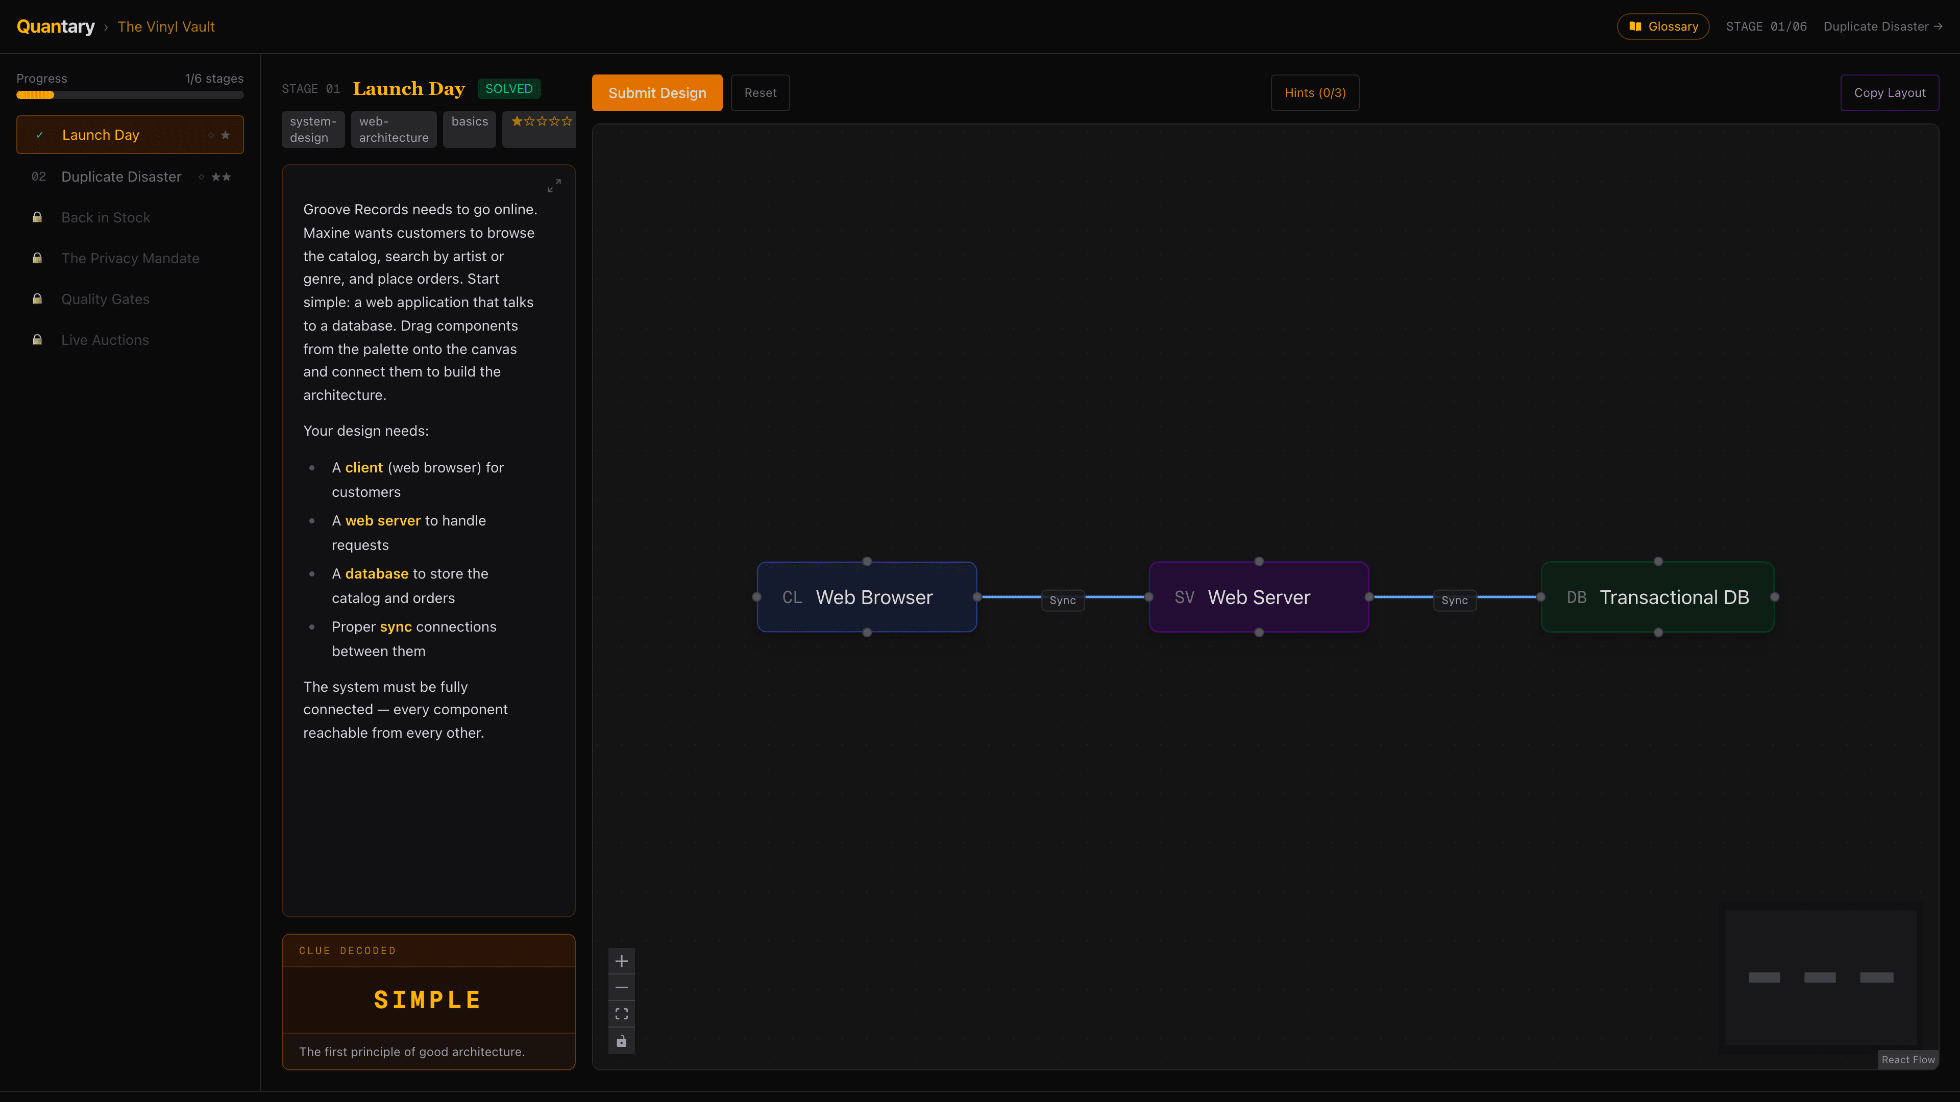Open Hints (0/3)
Viewport: 1960px width, 1102px height.
point(1315,93)
